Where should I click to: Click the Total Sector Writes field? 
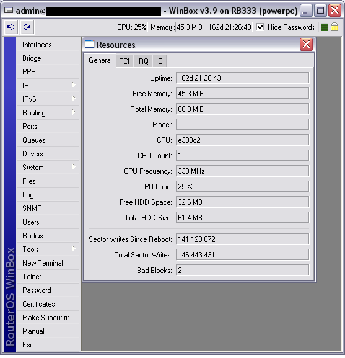[242, 254]
